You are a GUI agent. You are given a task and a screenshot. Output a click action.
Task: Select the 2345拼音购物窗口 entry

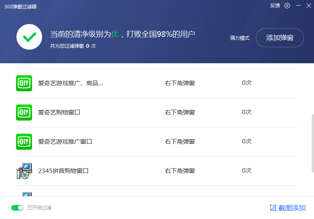point(157,171)
